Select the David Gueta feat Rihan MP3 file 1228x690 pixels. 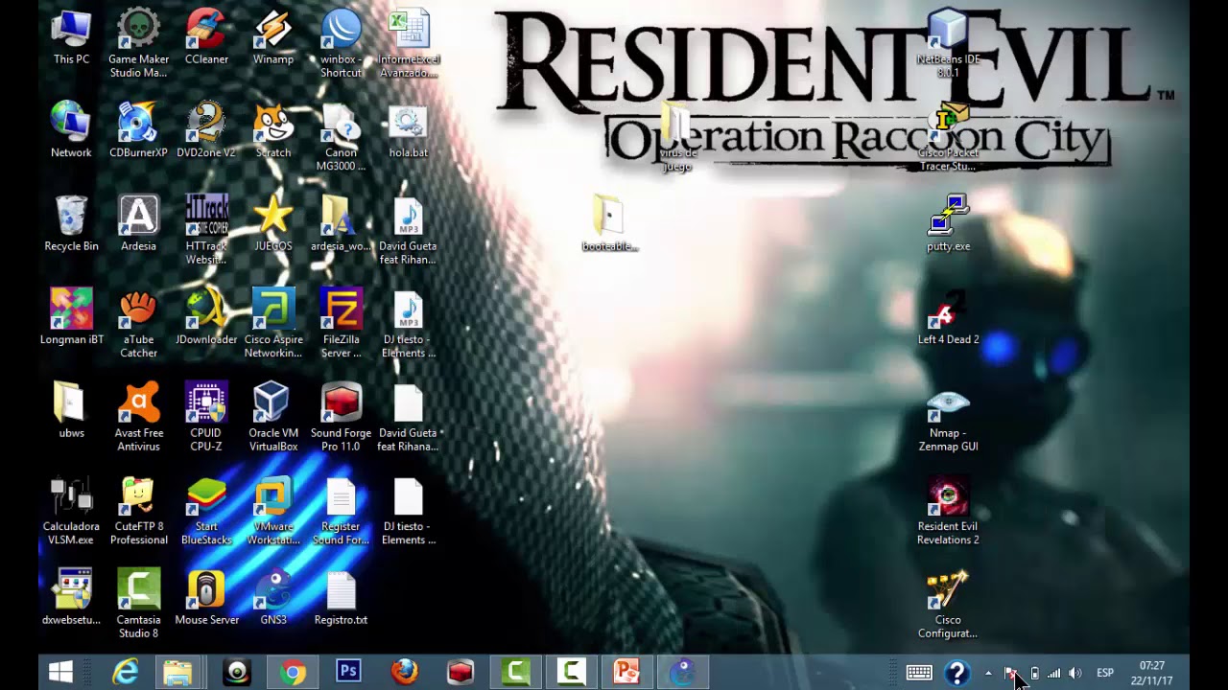409,230
